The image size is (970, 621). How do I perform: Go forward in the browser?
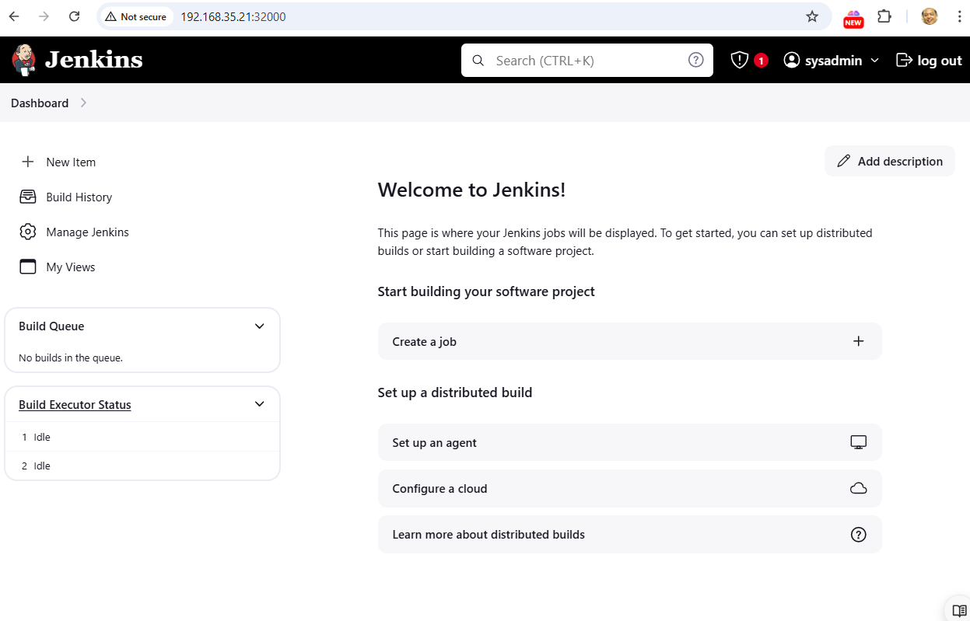[44, 16]
